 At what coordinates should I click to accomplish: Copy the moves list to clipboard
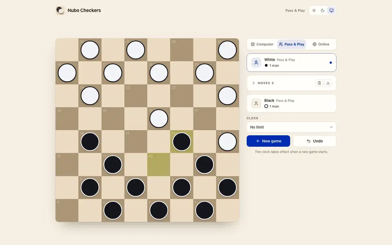point(319,83)
